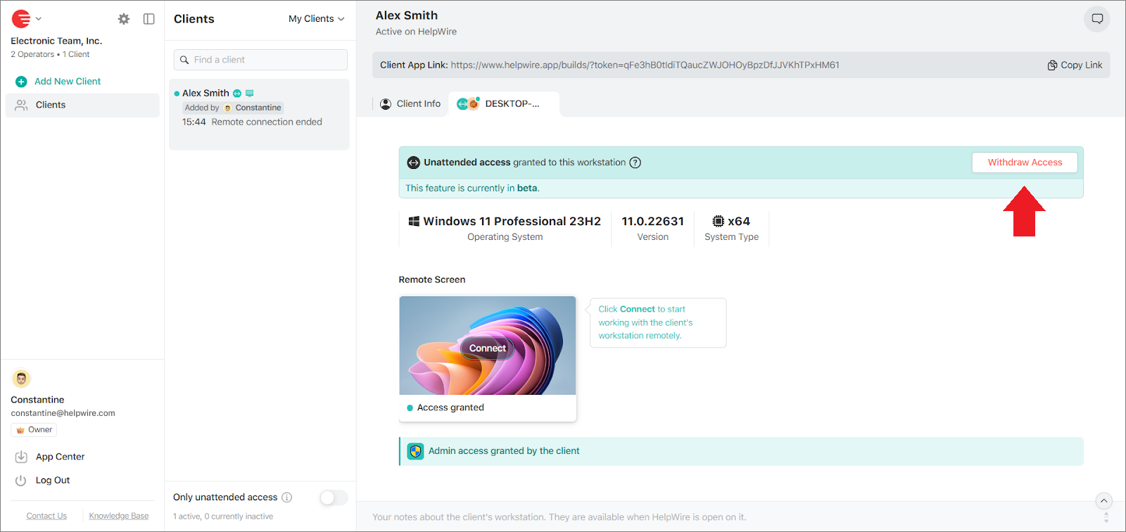
Task: Click Connect on remote screen thumbnail
Action: (x=487, y=348)
